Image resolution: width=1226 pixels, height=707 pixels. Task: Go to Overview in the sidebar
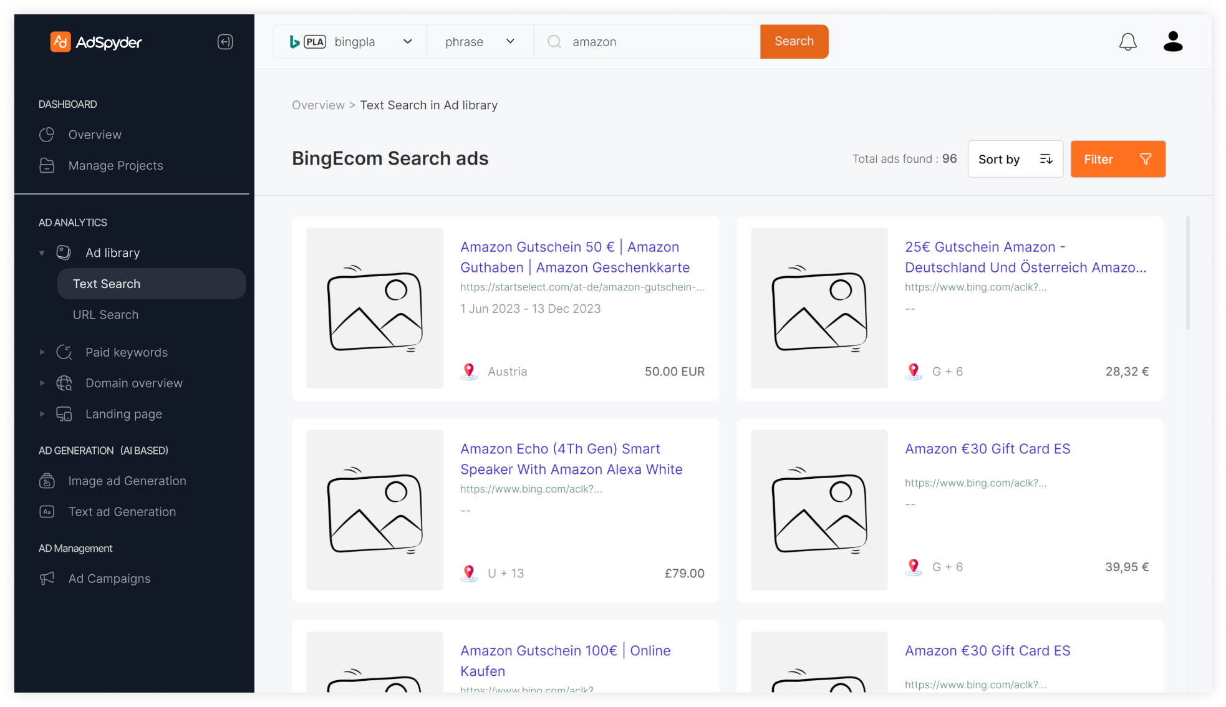(x=95, y=135)
